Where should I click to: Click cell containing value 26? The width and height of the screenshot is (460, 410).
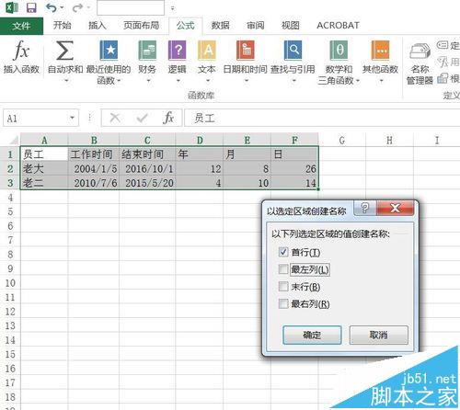294,168
